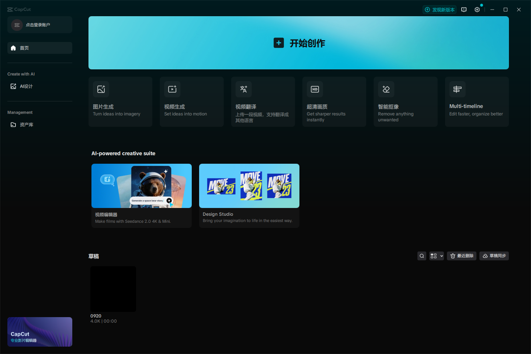Minimize the CapCut window
The image size is (531, 354).
tap(492, 10)
